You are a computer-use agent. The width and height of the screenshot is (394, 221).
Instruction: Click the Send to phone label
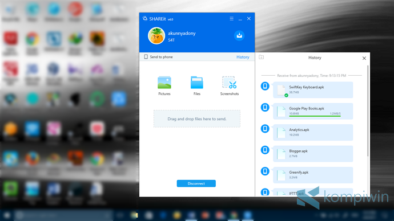161,57
